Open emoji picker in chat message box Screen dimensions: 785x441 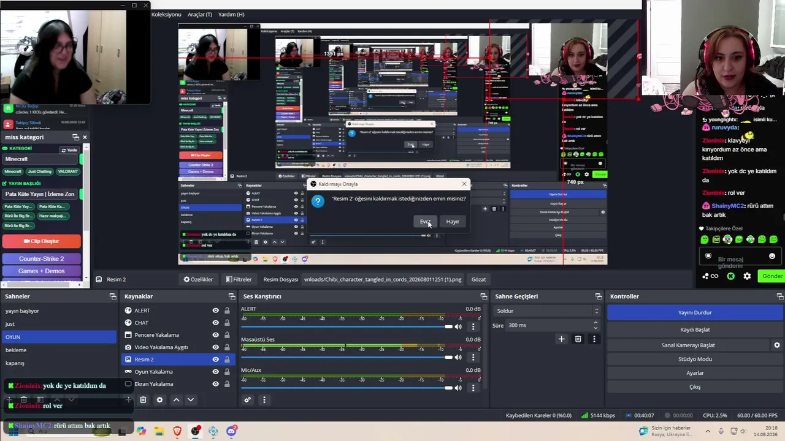coord(772,256)
